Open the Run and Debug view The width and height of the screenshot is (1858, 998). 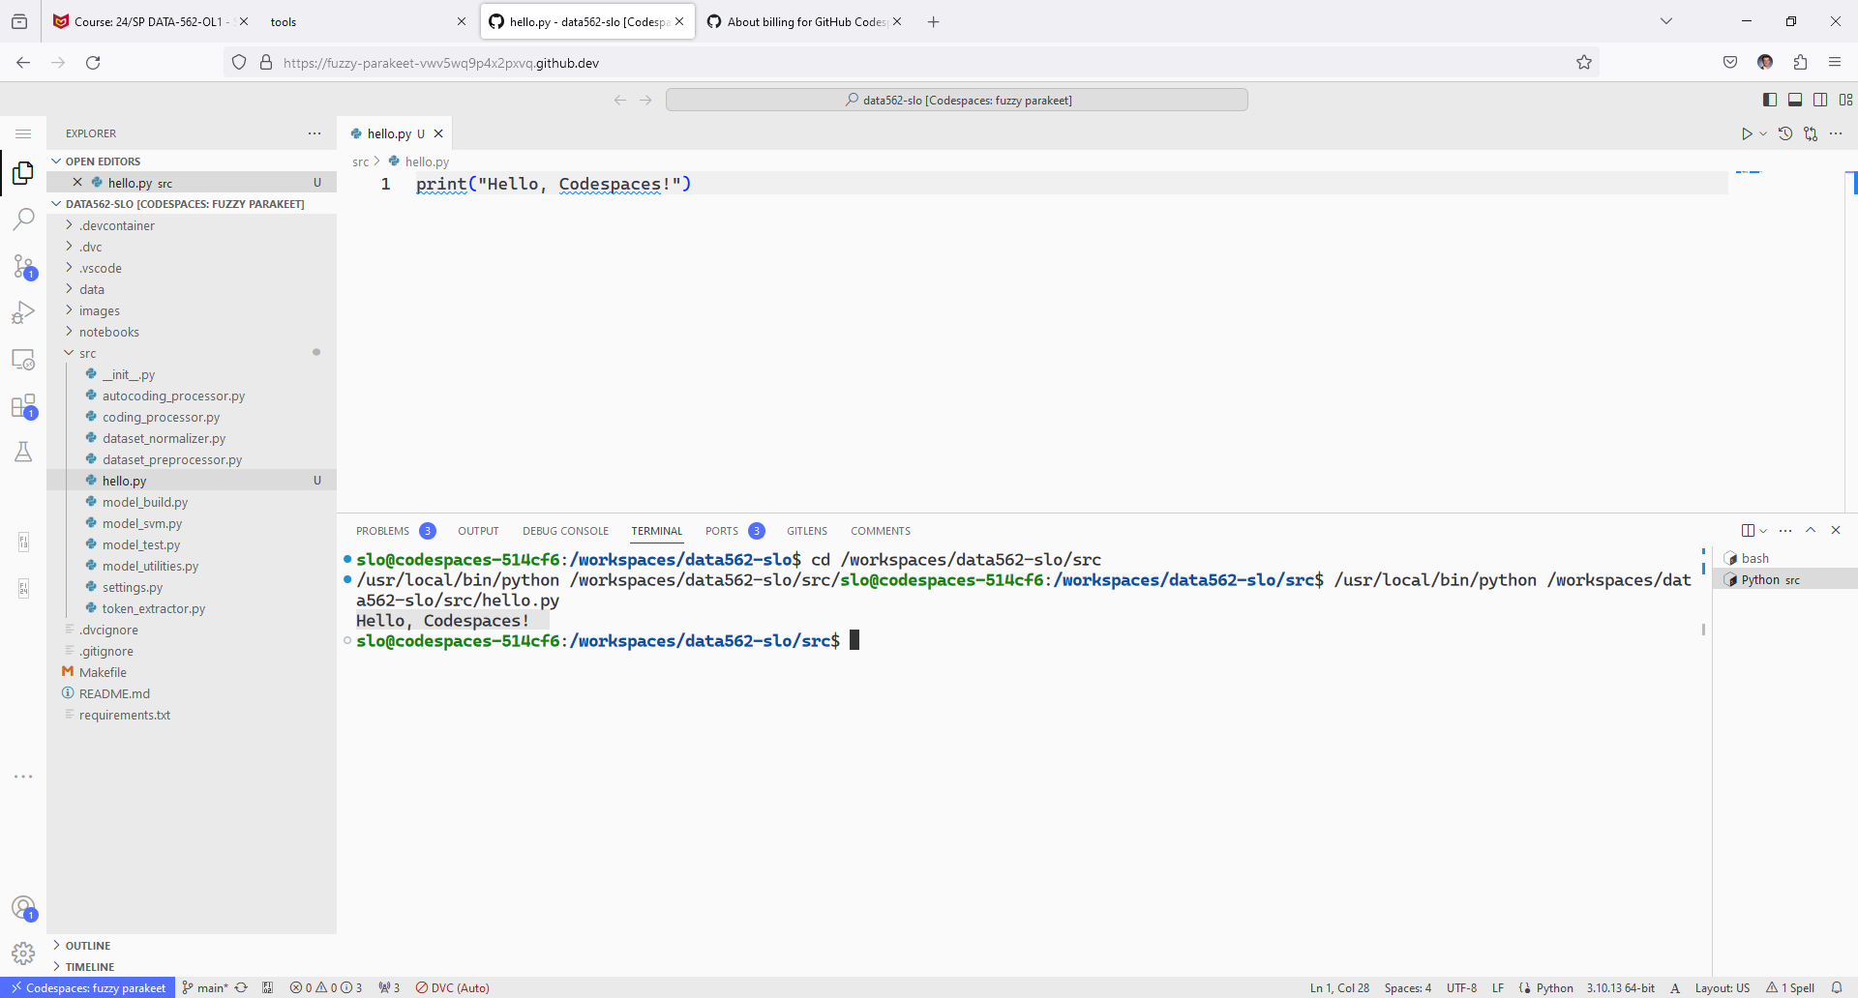(23, 312)
